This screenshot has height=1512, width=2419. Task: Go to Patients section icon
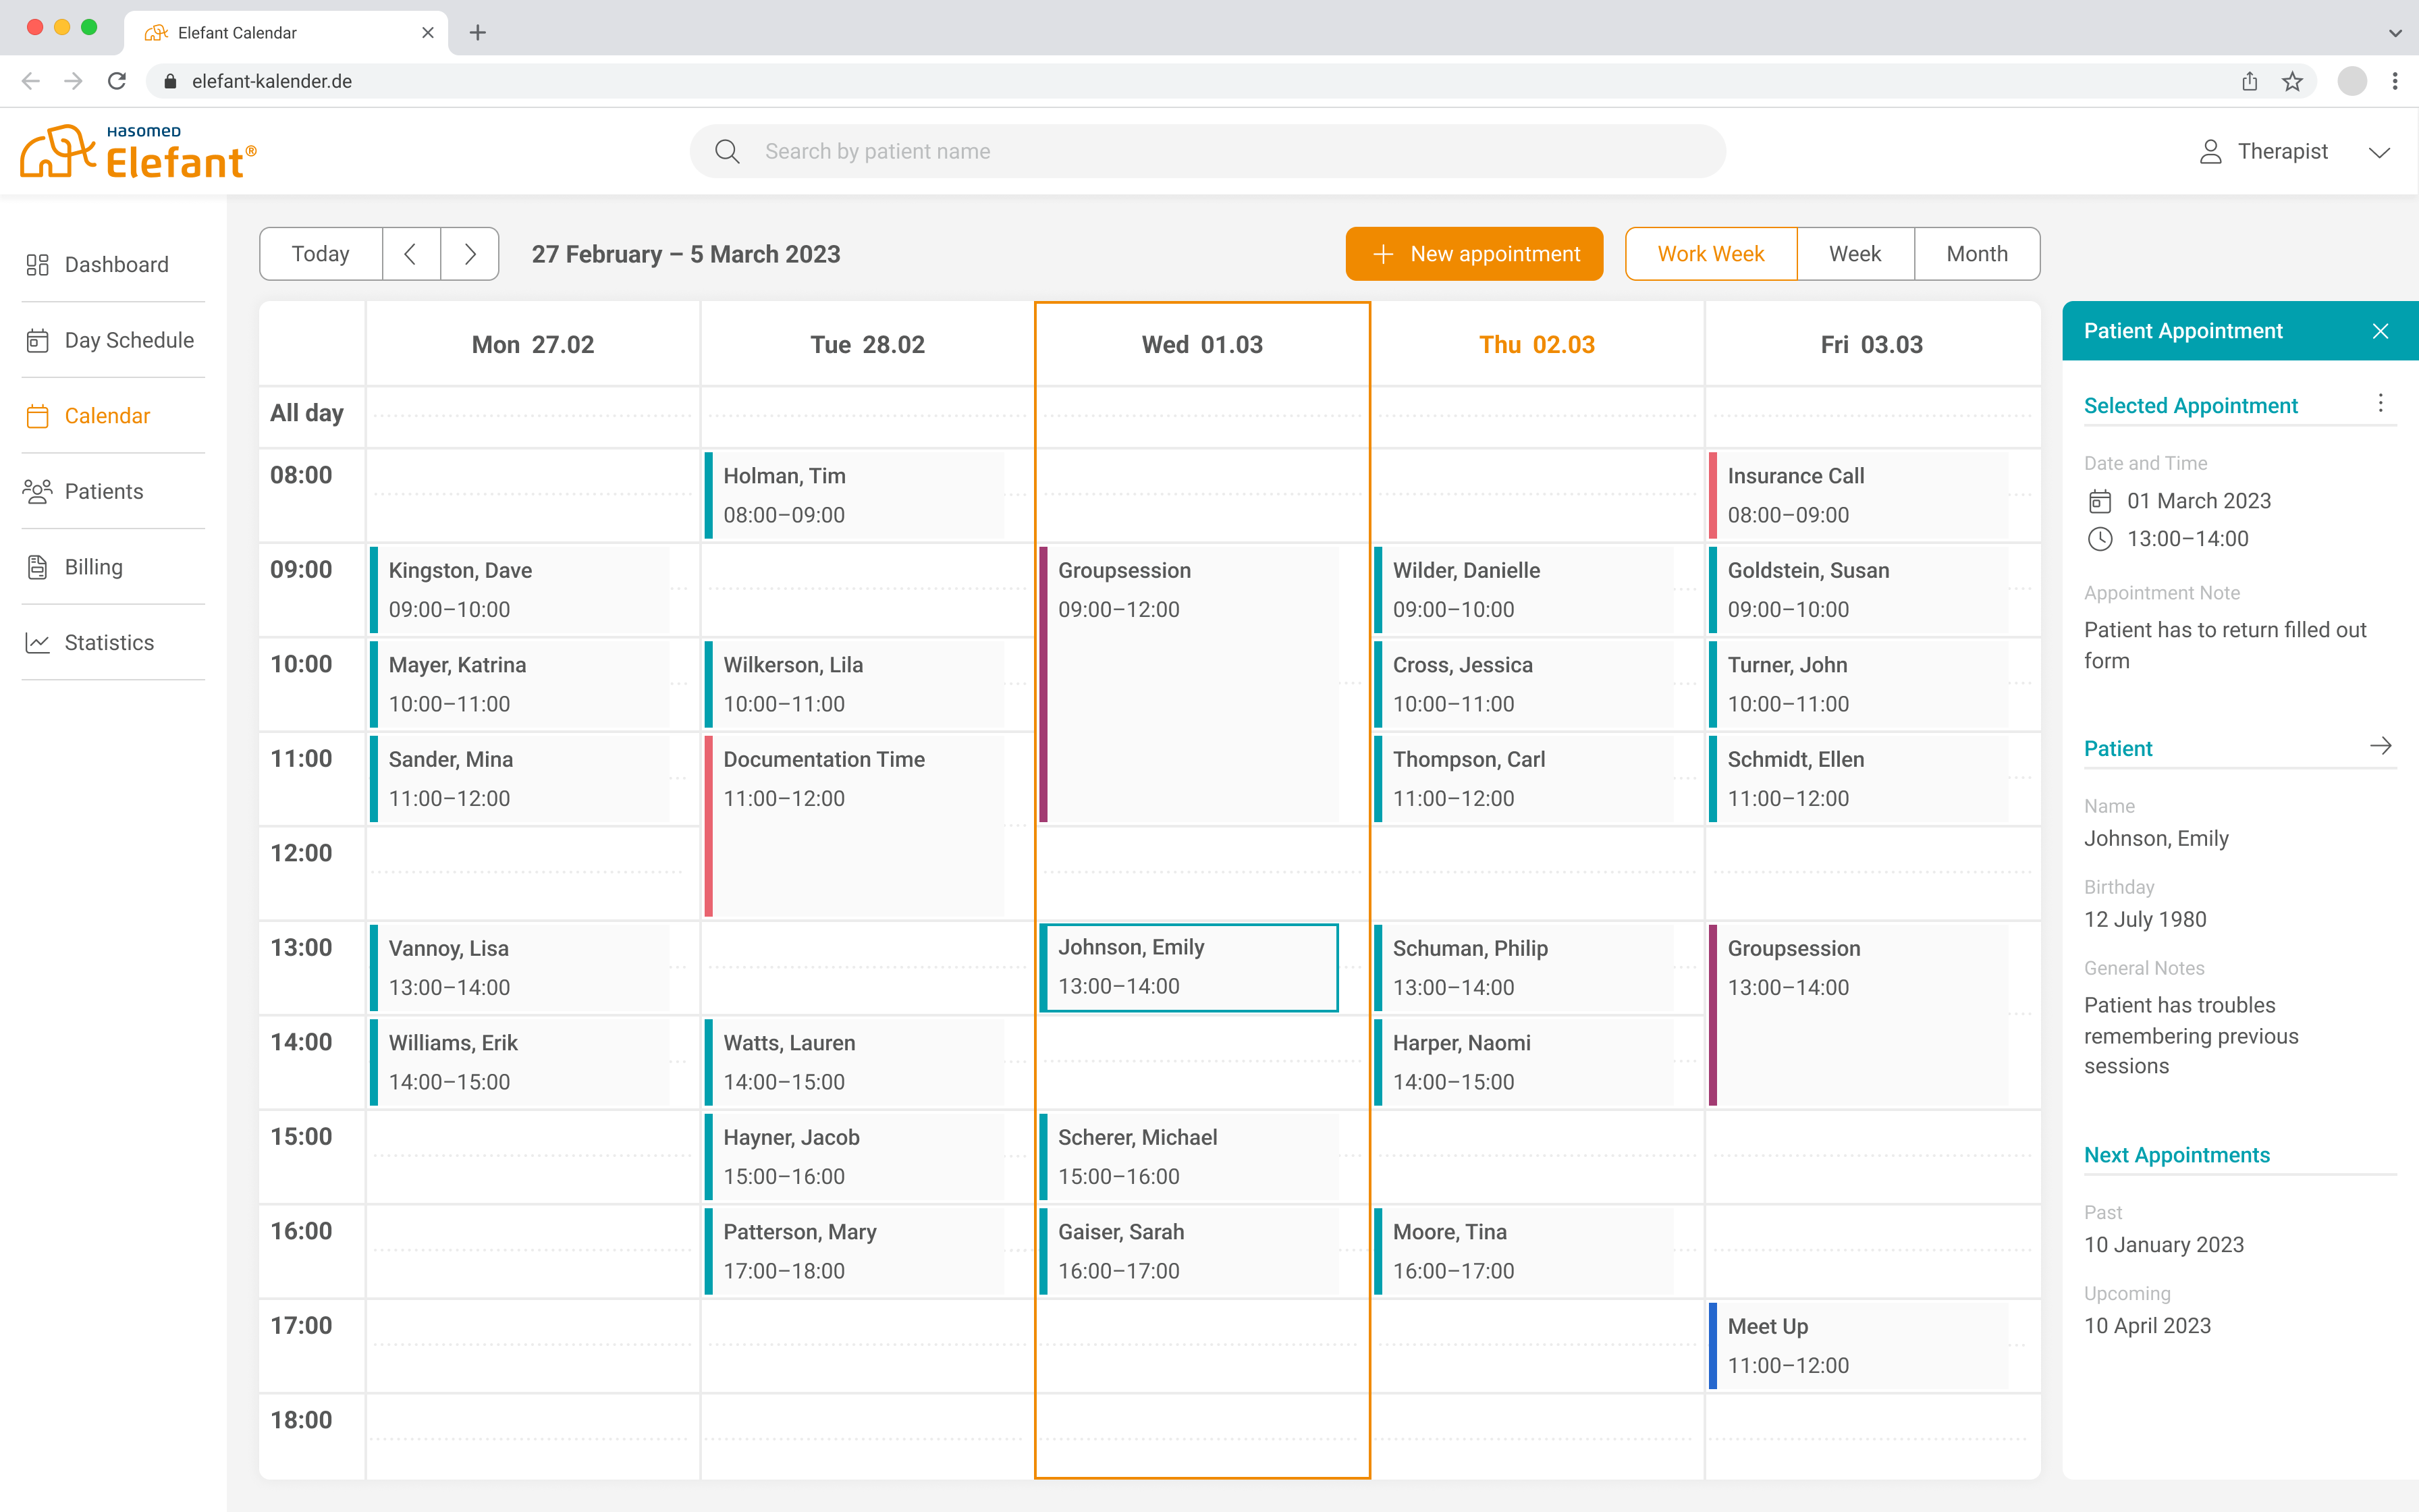coord(37,491)
